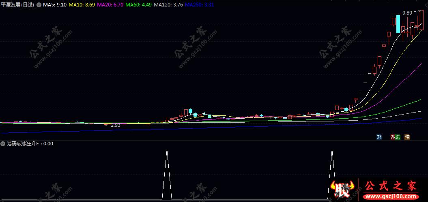The width and height of the screenshot is (428, 202).
Task: Select the 平潭发展(日线) chart title
Action: click(18, 4)
